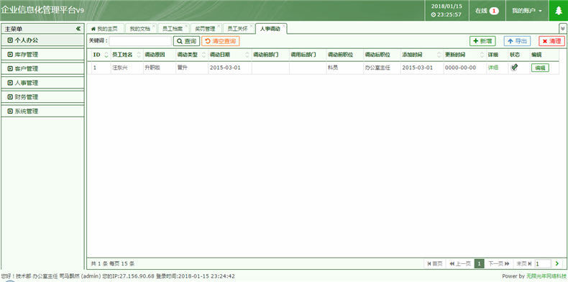
Task: Expand 库存管理 in the main menu
Action: (x=42, y=55)
